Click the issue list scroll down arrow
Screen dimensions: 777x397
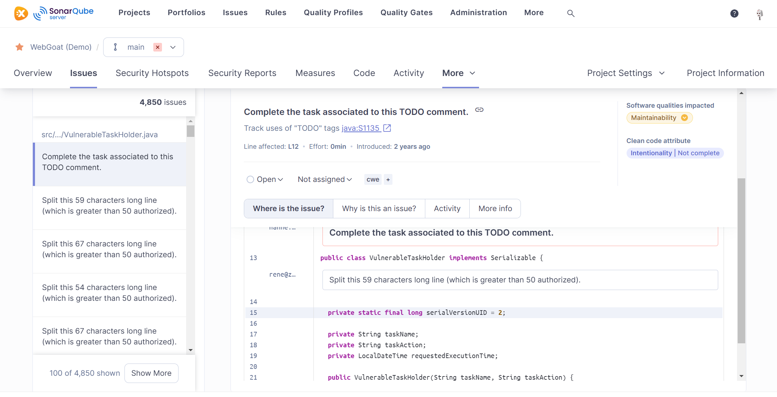tap(190, 350)
